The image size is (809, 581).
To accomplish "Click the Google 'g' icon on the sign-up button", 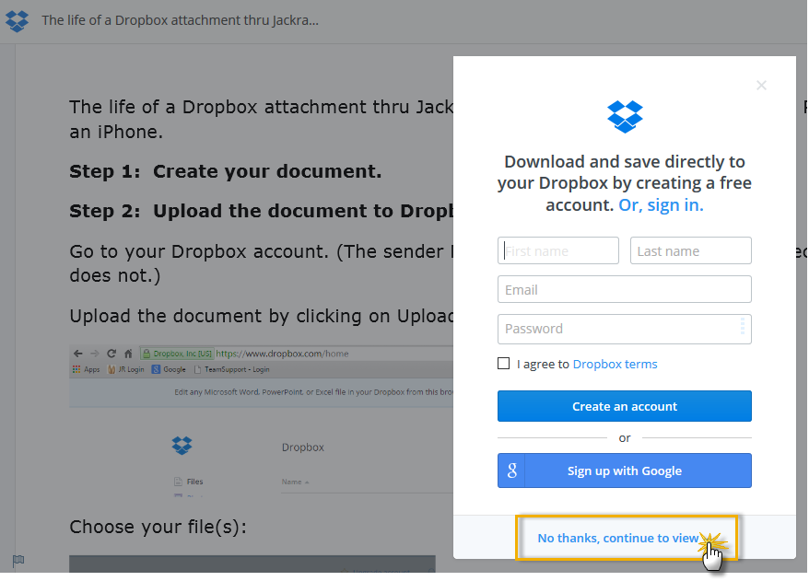I will coord(511,471).
